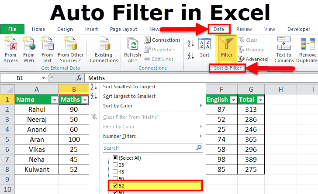
Task: Uncheck the 52 value checkbox
Action: [x=115, y=186]
